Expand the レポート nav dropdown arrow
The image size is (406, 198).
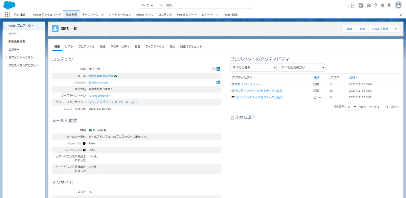pyautogui.click(x=217, y=15)
